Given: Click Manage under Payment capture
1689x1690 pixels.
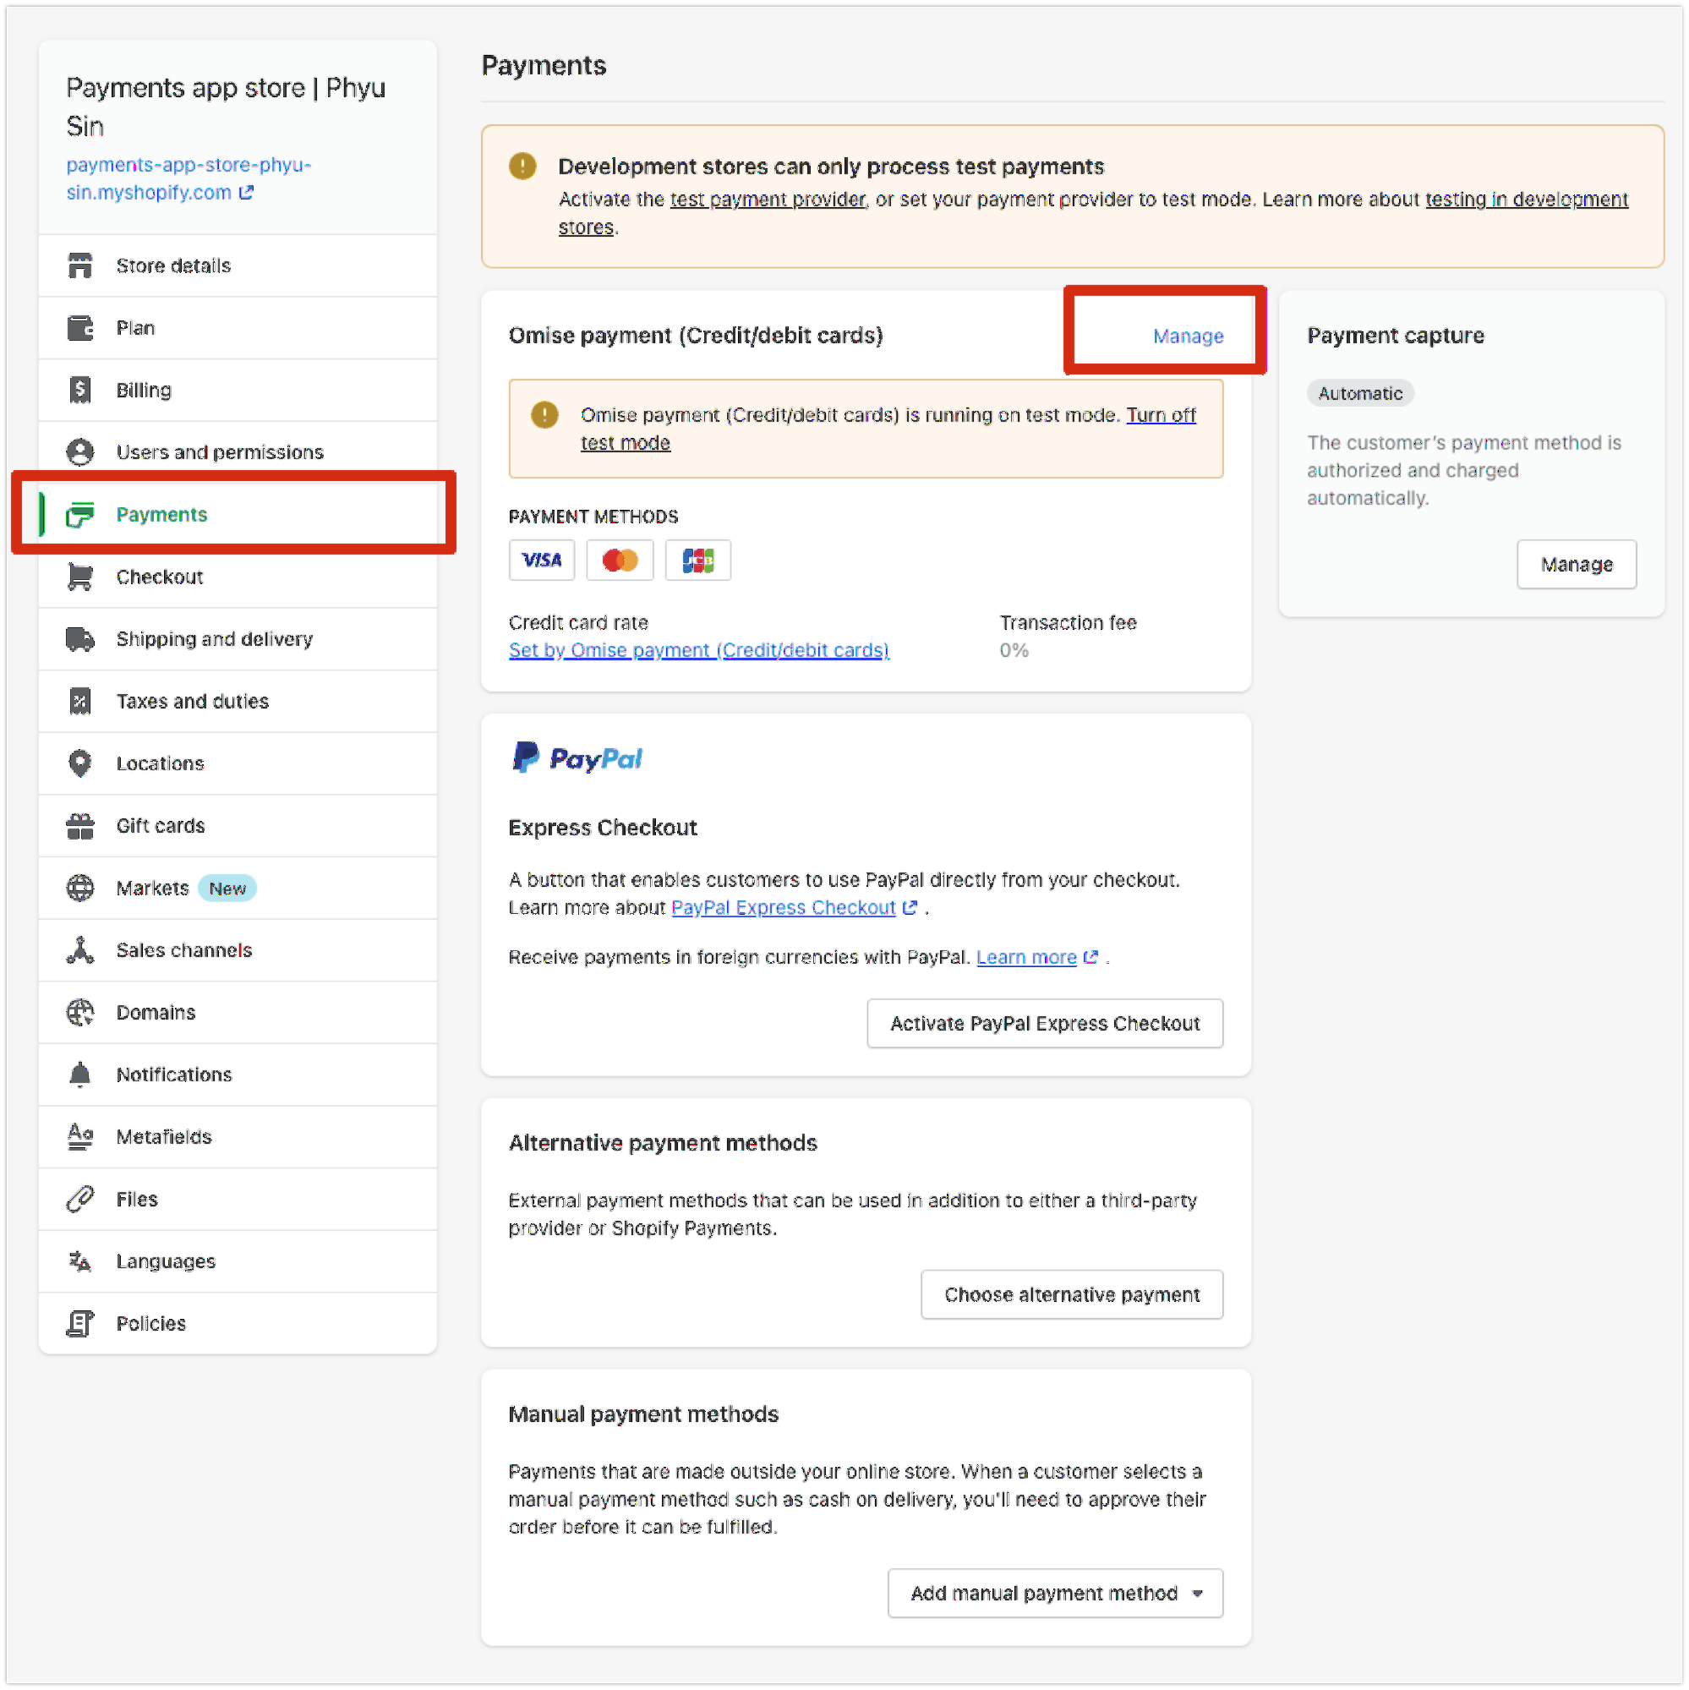Looking at the screenshot, I should coord(1577,564).
